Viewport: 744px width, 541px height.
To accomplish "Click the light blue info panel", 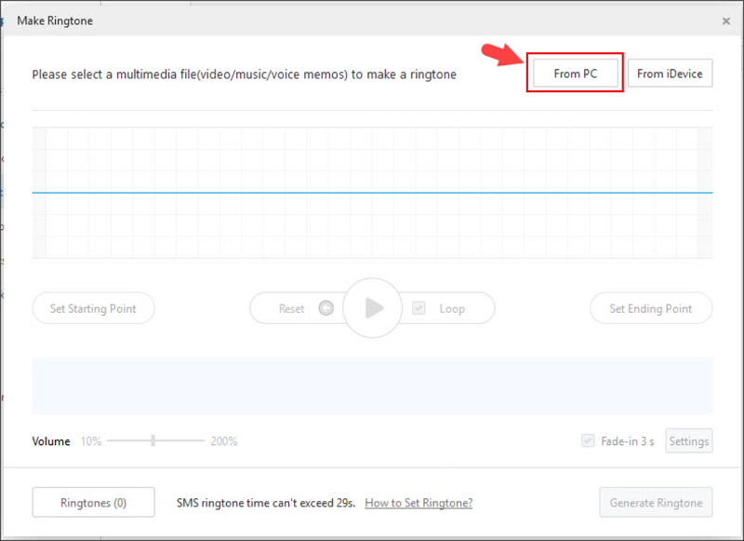I will pos(372,385).
